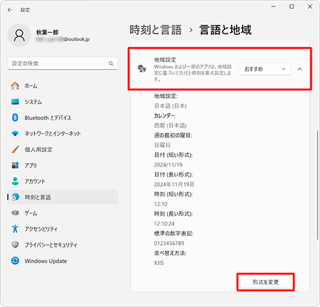The width and height of the screenshot is (320, 307).
Task: Open the おすすめ regional format dropdown
Action: tap(266, 69)
